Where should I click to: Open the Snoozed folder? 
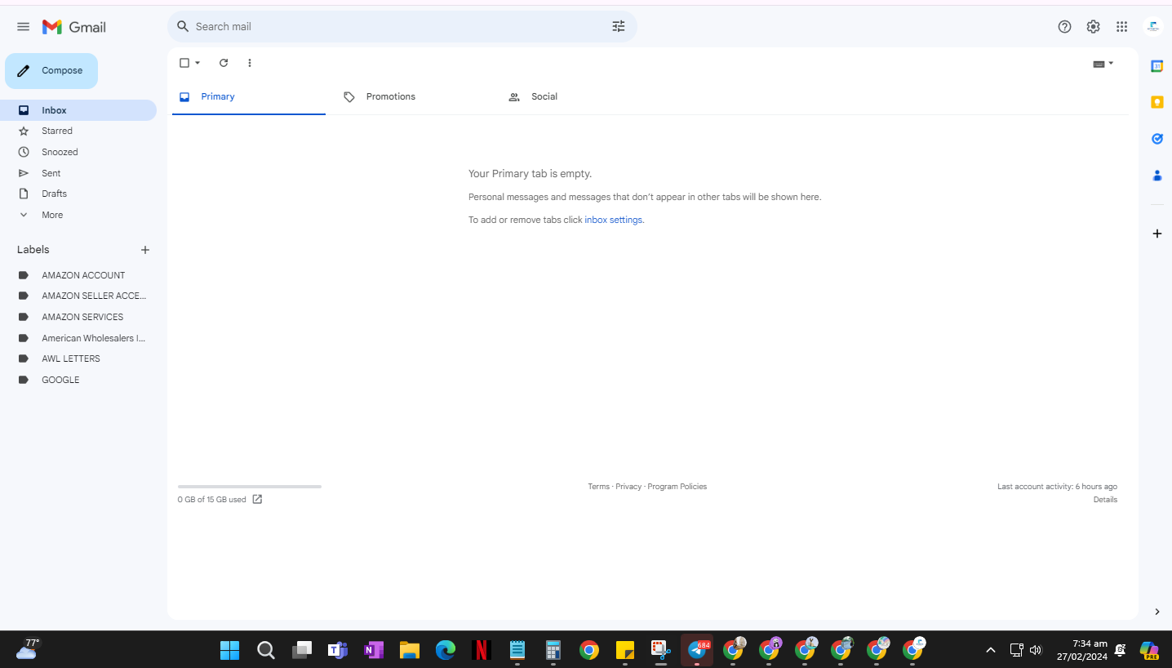click(x=78, y=152)
